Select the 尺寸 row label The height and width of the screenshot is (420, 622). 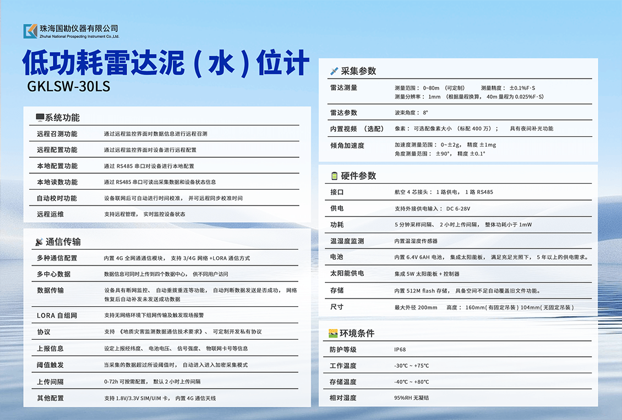[x=337, y=307]
